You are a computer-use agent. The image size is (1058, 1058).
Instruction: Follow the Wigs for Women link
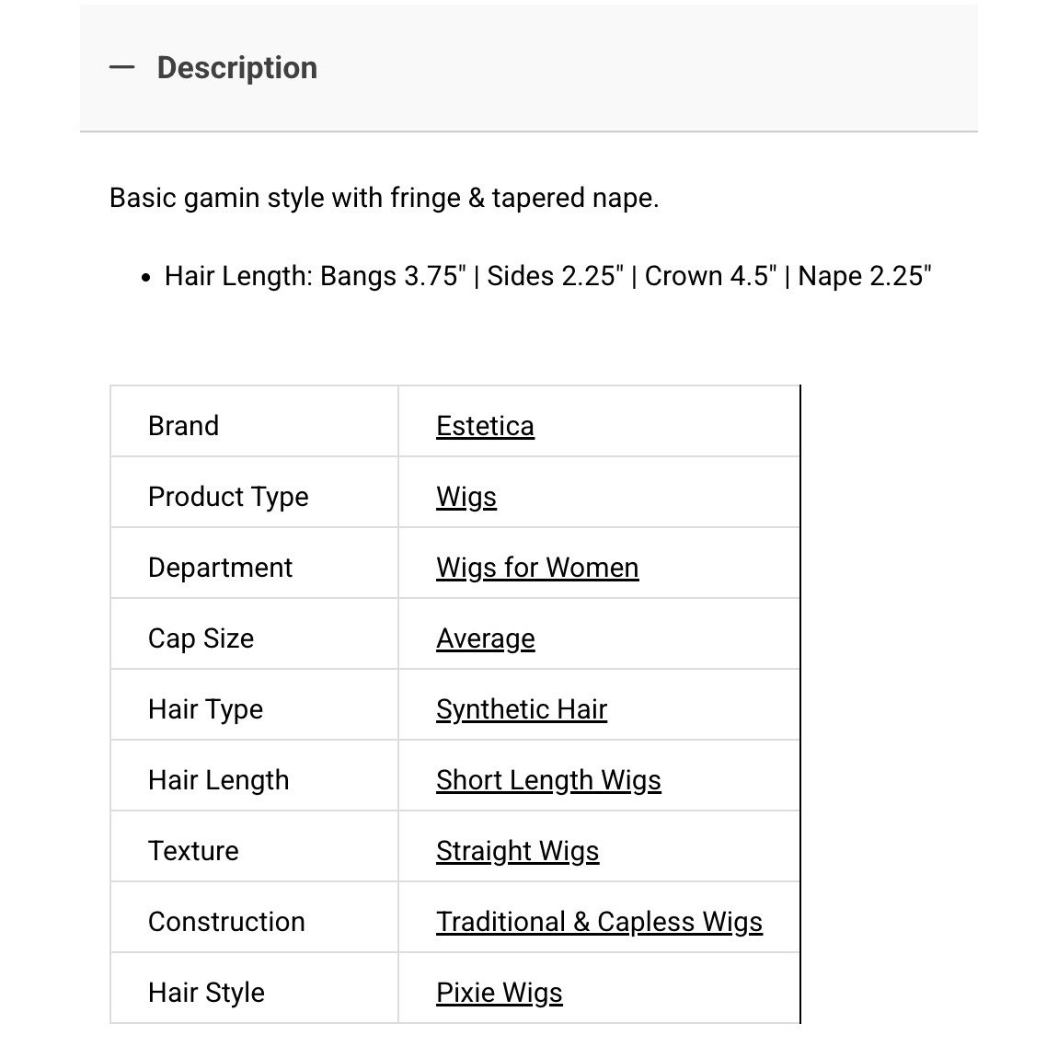coord(537,569)
